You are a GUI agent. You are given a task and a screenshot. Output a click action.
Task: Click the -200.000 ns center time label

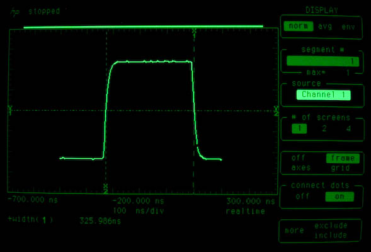click(x=139, y=201)
